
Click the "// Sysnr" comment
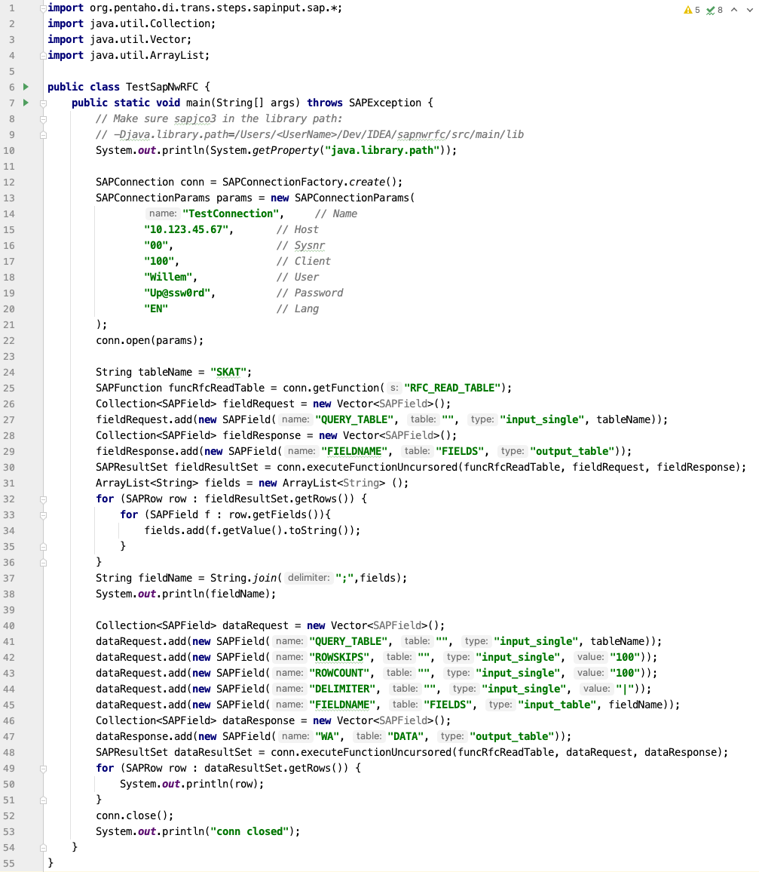(x=301, y=245)
